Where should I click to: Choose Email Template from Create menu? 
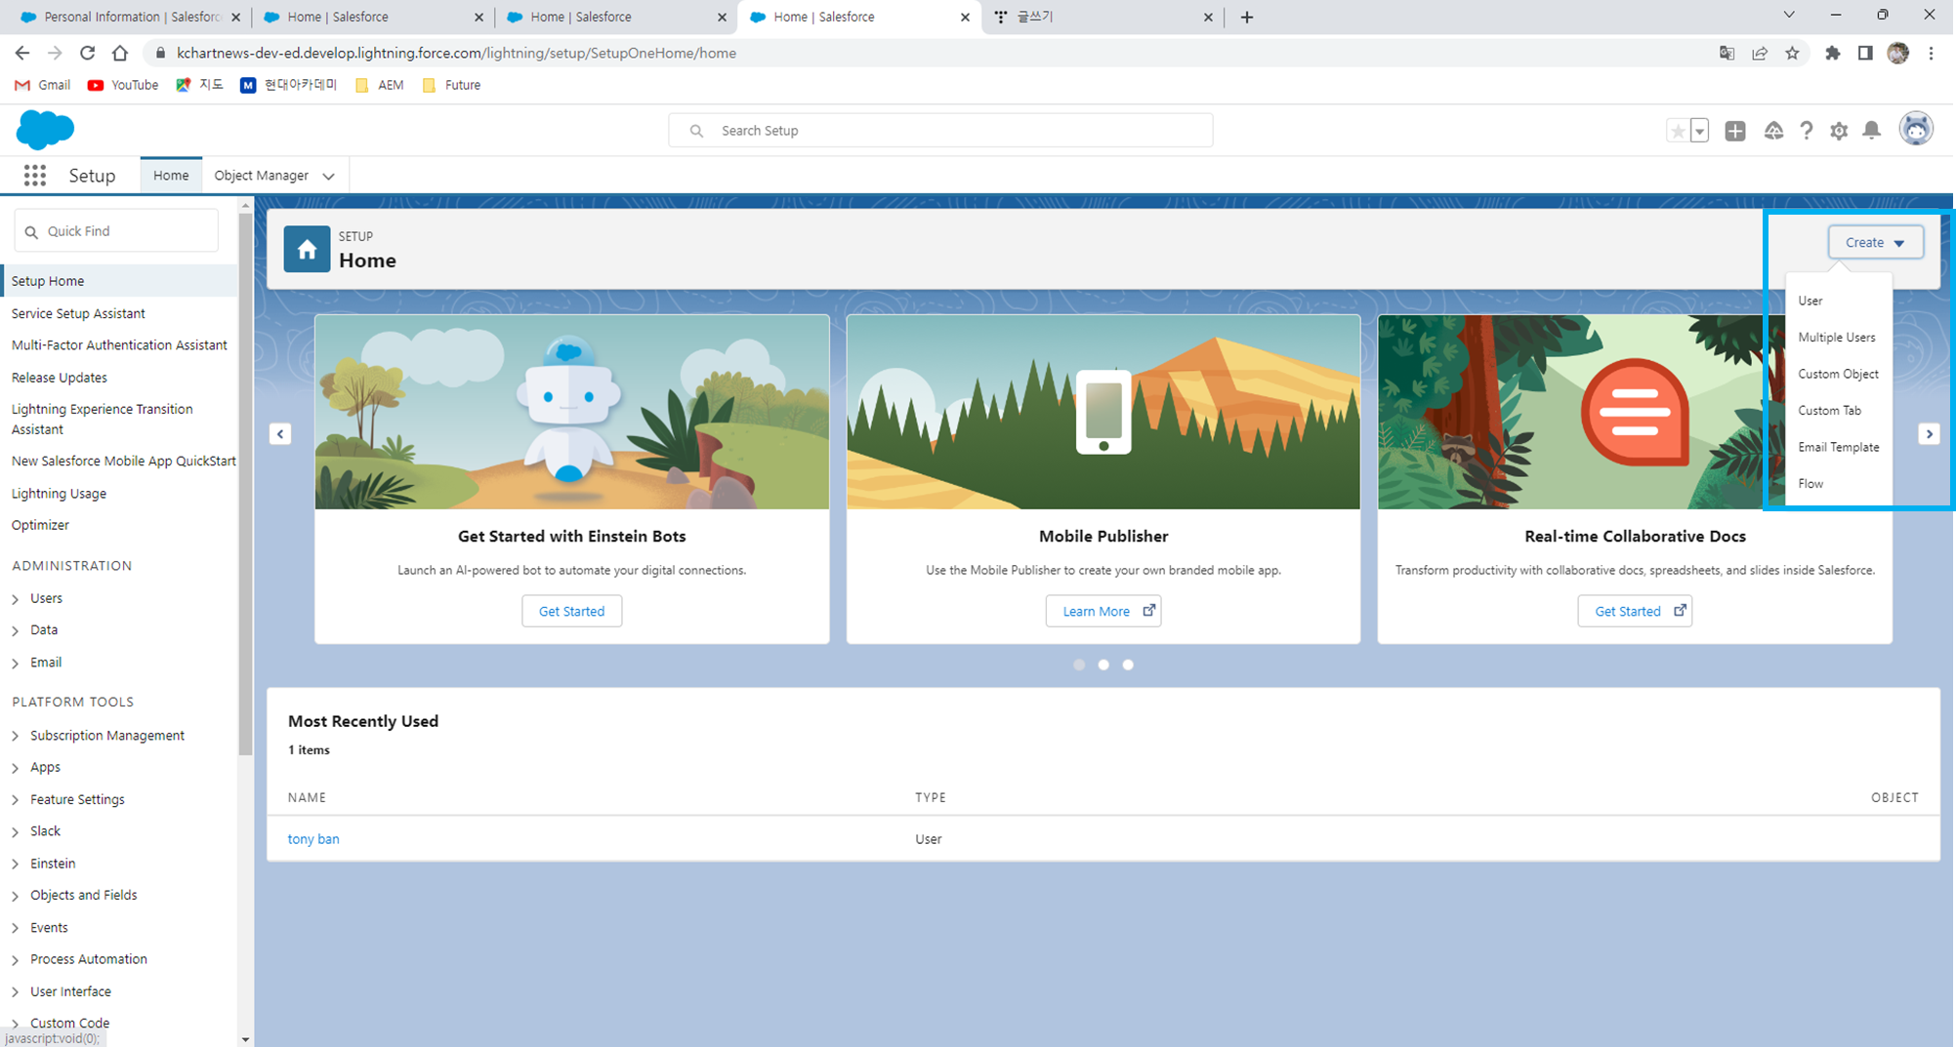[x=1839, y=447]
